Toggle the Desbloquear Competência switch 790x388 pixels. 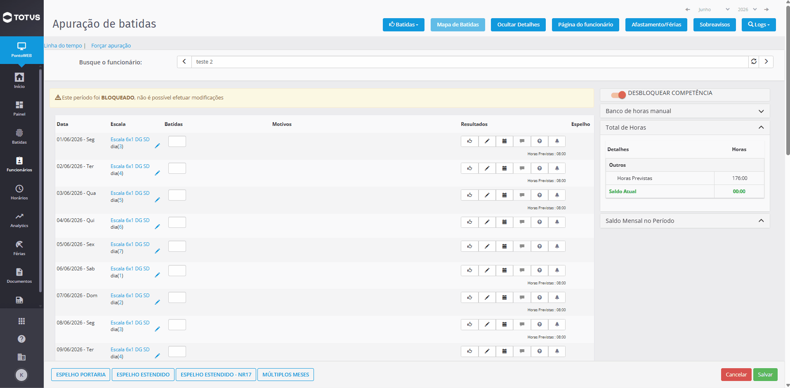pyautogui.click(x=618, y=95)
